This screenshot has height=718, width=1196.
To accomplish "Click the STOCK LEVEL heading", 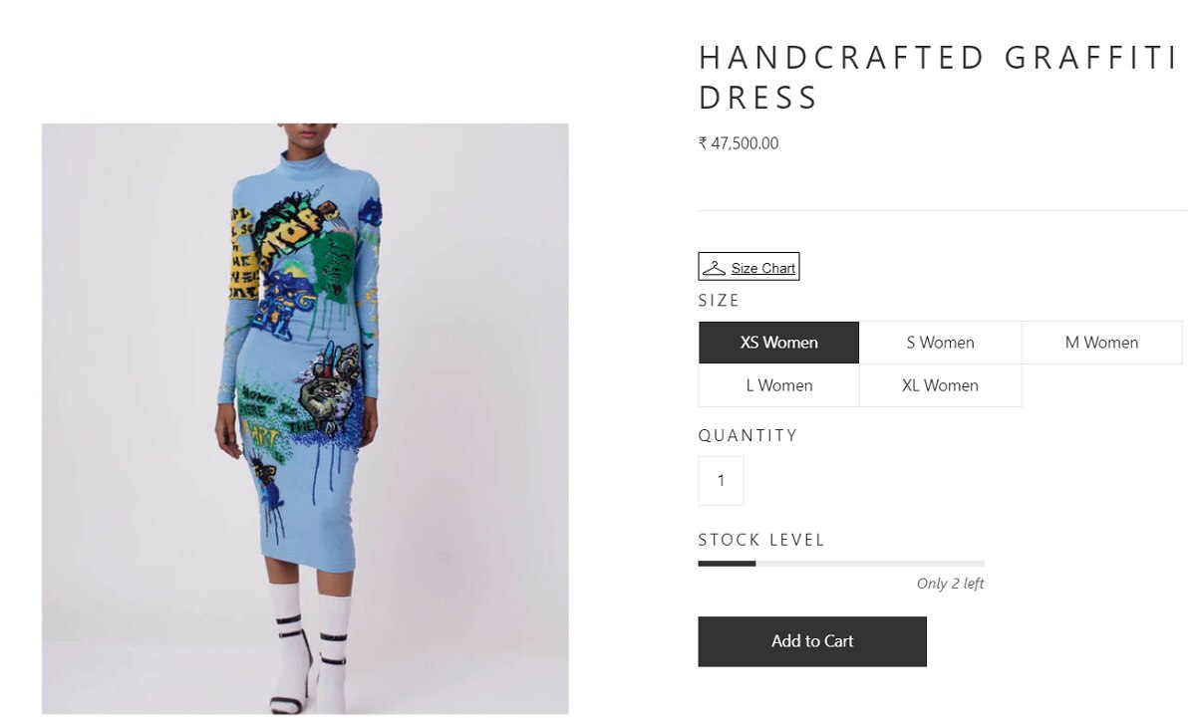I will coord(761,540).
